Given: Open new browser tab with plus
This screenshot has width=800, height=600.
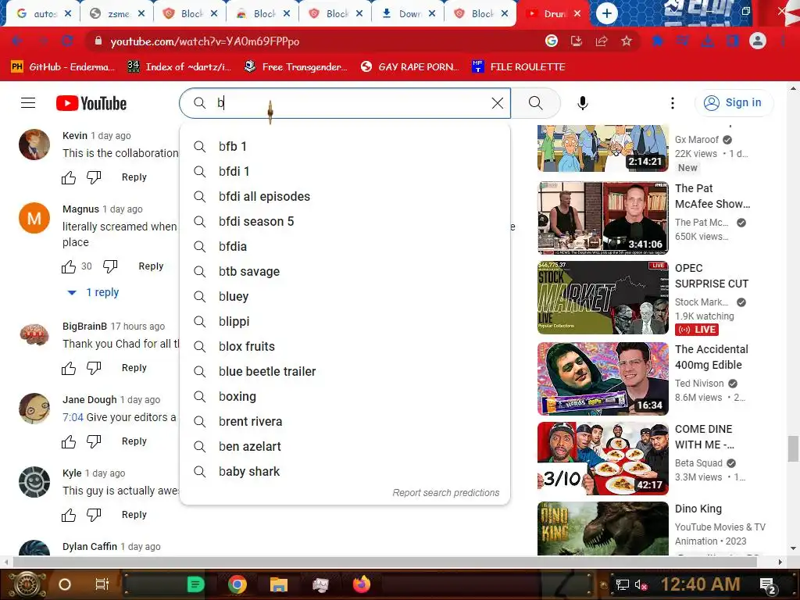Looking at the screenshot, I should click(606, 13).
